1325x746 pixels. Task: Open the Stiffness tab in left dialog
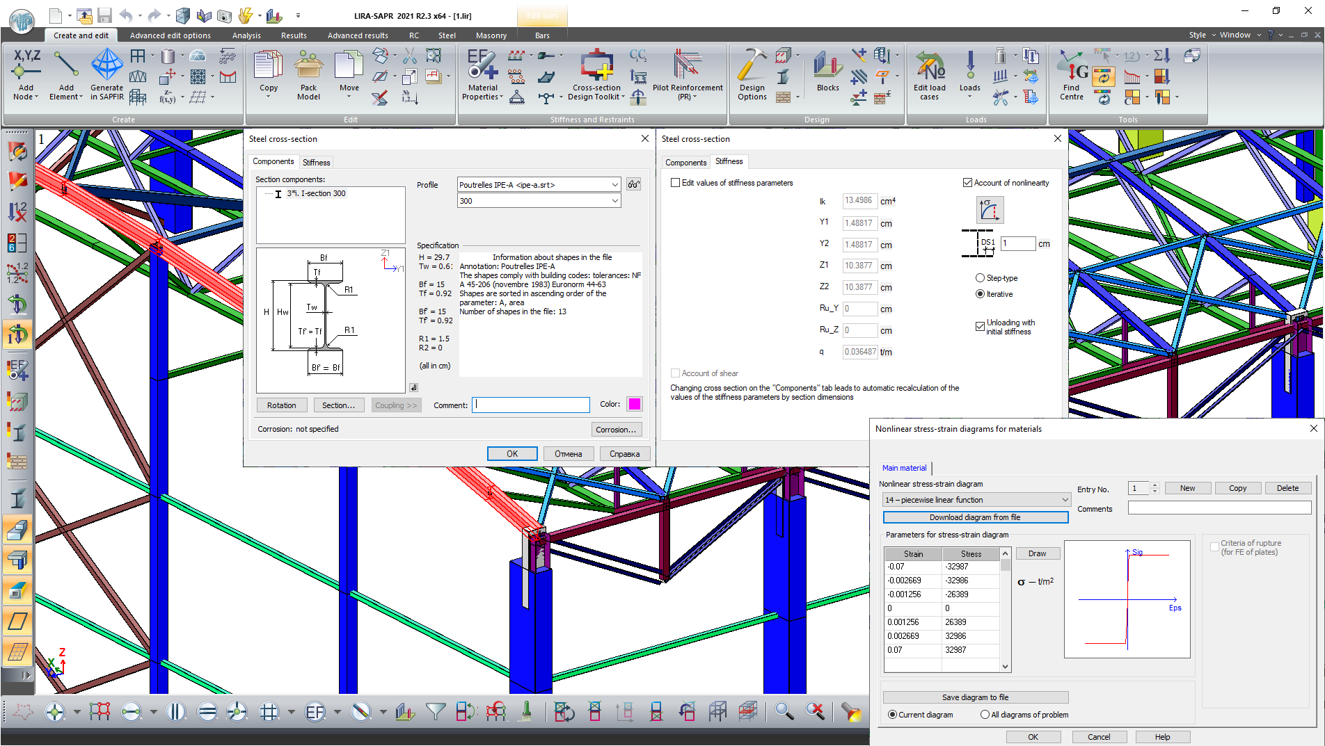tap(316, 162)
